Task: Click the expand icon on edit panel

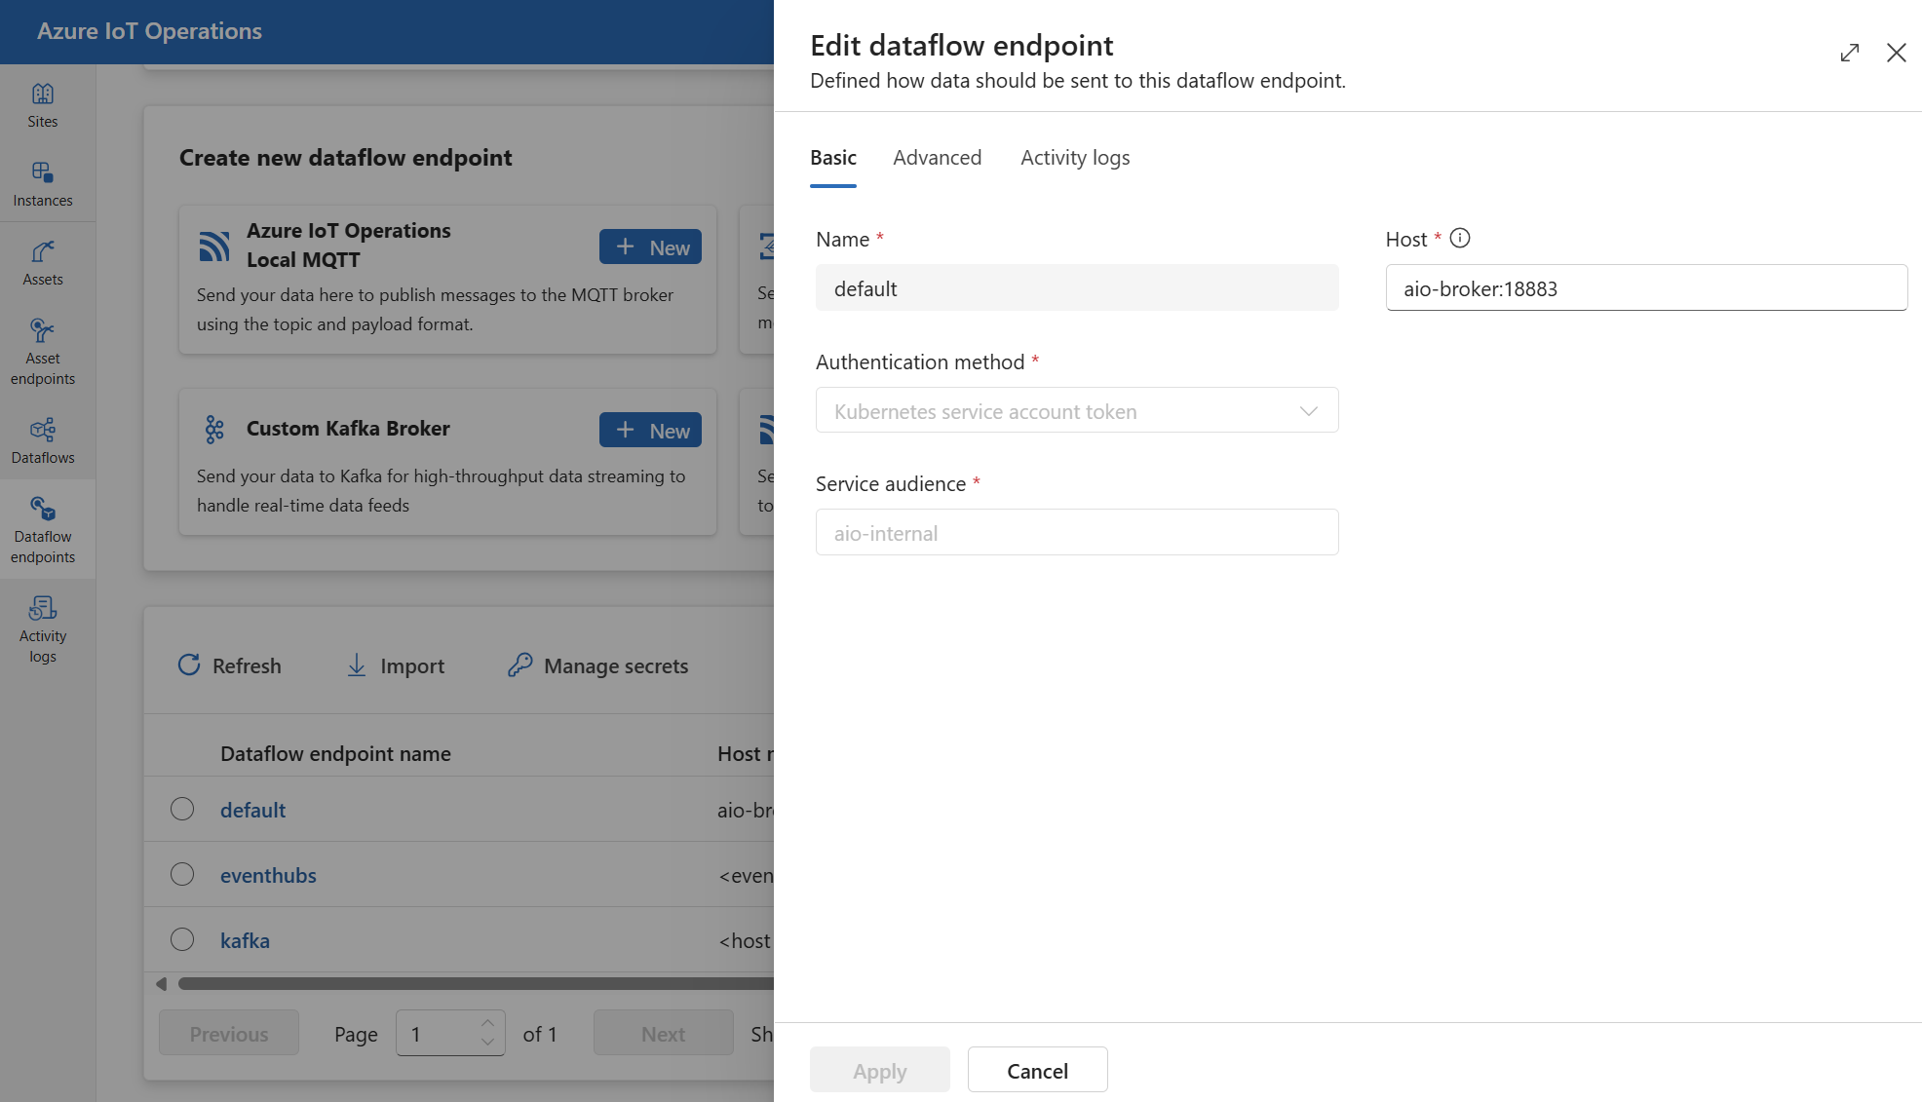Action: click(x=1850, y=52)
